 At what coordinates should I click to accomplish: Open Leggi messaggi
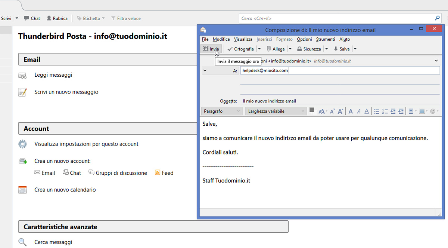[x=53, y=75]
